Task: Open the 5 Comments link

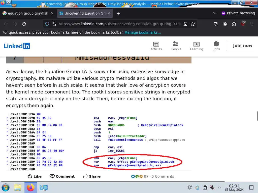Action: pyautogui.click(x=163, y=176)
